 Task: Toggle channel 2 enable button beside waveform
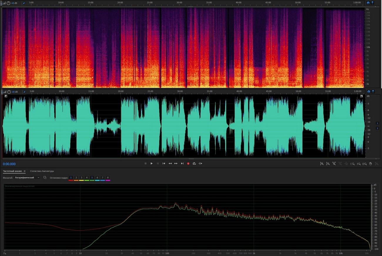[378, 128]
